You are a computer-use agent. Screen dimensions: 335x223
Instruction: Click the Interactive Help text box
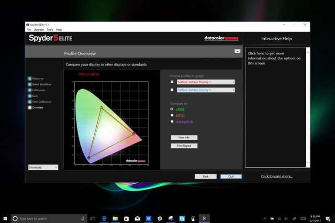(x=275, y=107)
